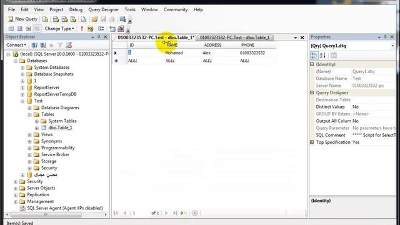Open the active documents list dropdown
Screen dimensions: 400x225
[x=296, y=37]
